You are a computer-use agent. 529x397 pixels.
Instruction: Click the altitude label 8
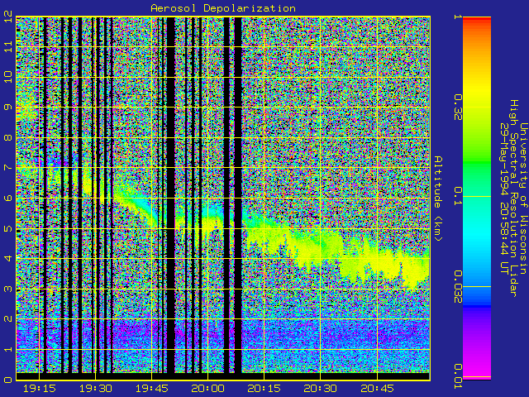pos(8,137)
